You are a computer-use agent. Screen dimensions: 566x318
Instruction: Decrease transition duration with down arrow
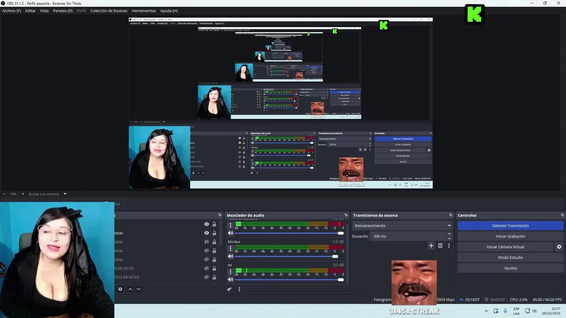(x=449, y=238)
